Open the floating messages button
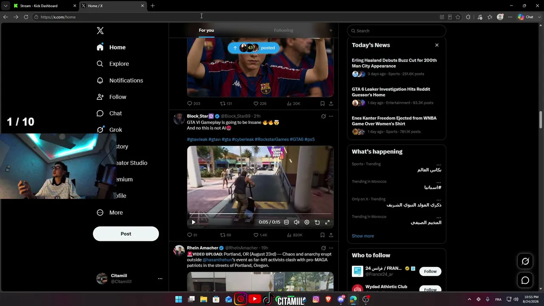The width and height of the screenshot is (544, 306). pyautogui.click(x=525, y=280)
